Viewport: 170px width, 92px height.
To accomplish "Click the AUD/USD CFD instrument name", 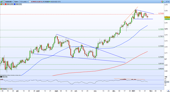I will [55, 2].
